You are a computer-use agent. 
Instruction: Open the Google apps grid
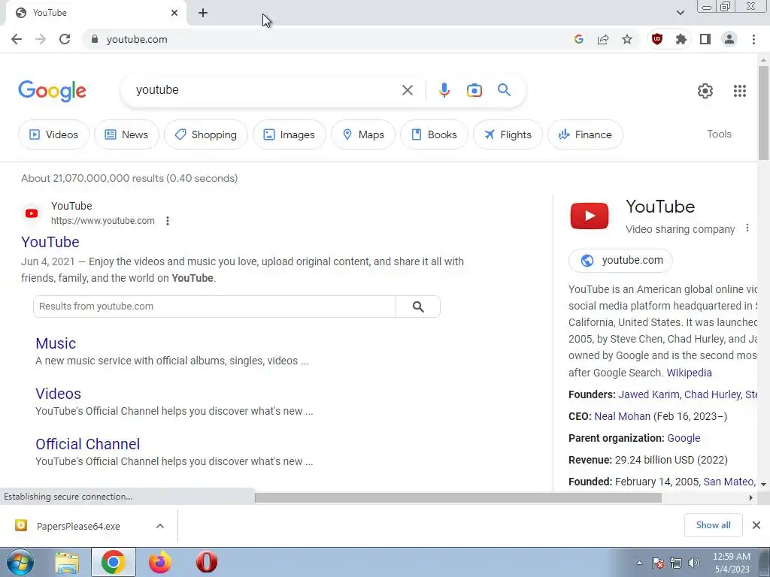tap(740, 91)
